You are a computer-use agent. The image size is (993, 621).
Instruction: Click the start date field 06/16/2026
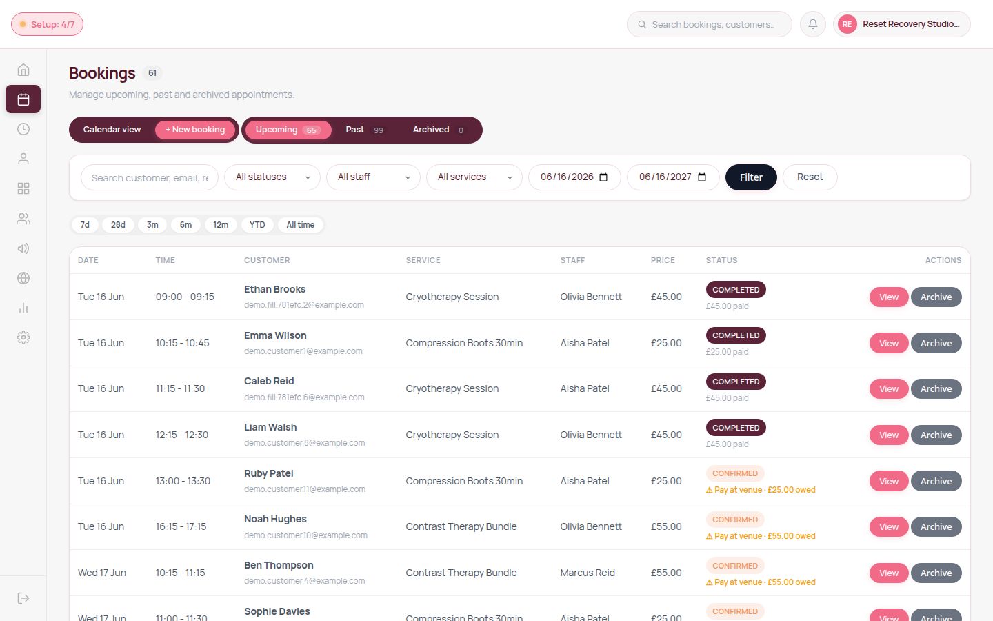(574, 177)
